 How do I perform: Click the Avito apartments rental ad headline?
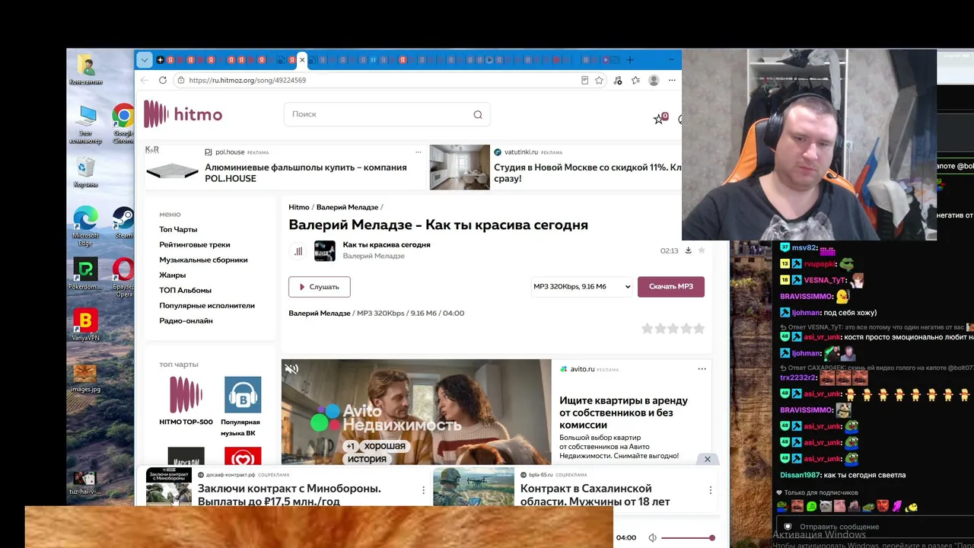click(623, 413)
